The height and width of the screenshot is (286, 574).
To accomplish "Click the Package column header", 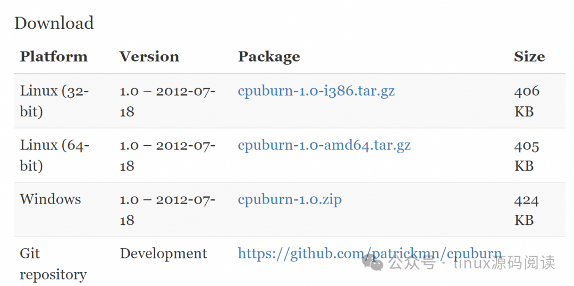I will [x=269, y=57].
